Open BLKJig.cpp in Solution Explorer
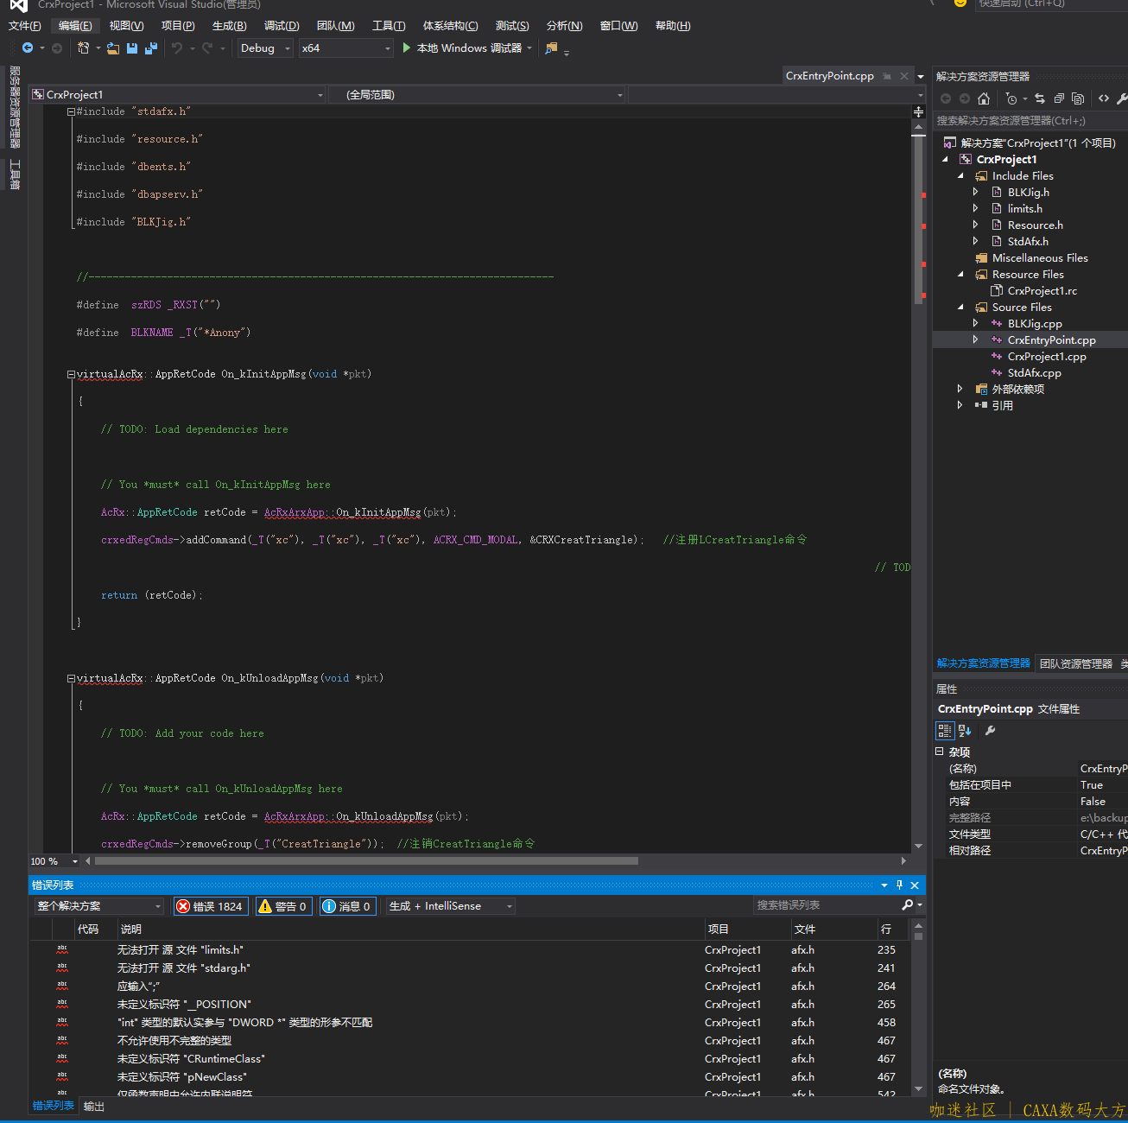 coord(1034,324)
